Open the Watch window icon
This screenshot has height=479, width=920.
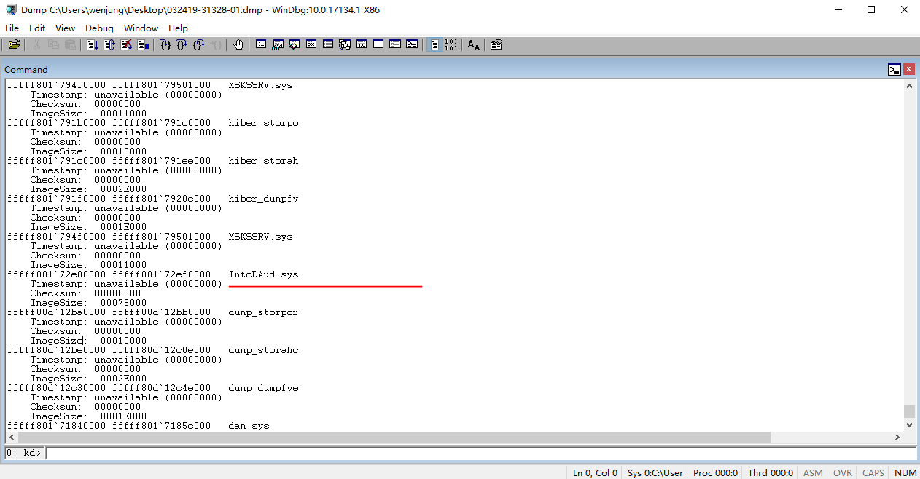(278, 45)
